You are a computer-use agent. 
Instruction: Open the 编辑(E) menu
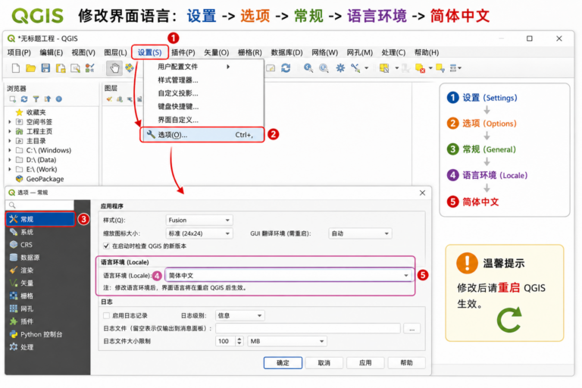pyautogui.click(x=52, y=52)
